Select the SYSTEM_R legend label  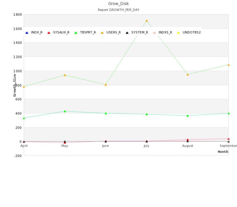point(140,33)
